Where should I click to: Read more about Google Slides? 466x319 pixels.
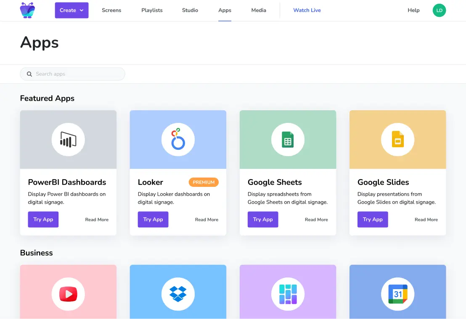click(x=426, y=219)
